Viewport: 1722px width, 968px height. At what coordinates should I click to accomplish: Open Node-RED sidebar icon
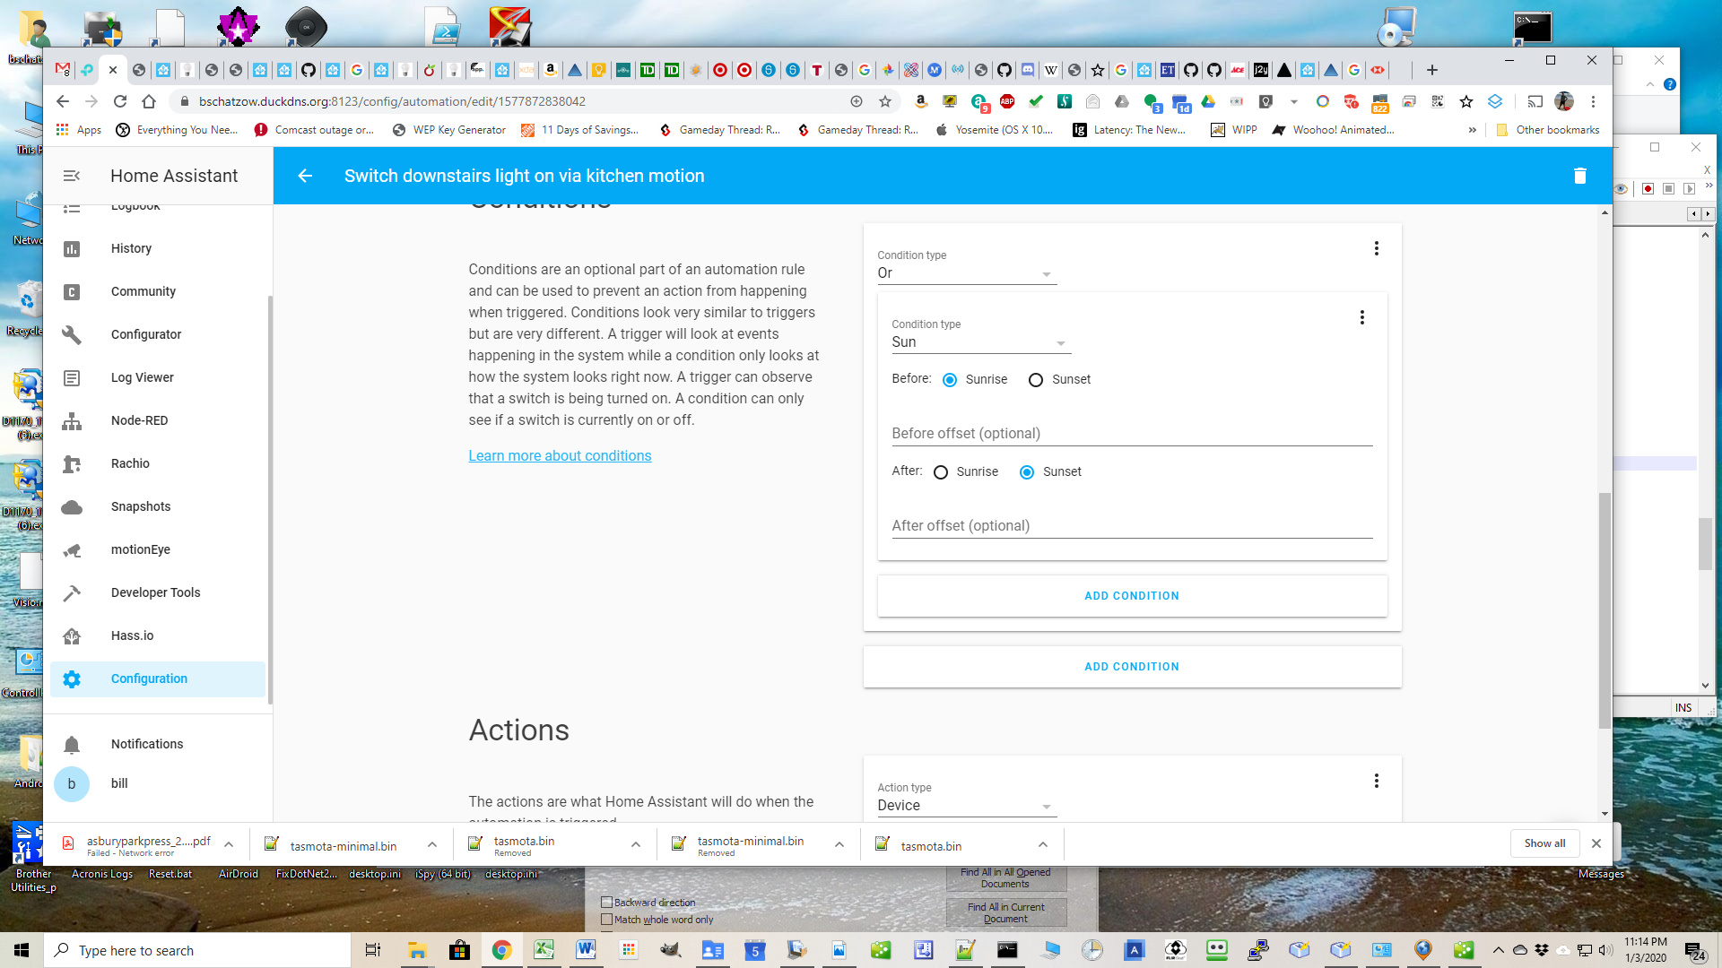pyautogui.click(x=72, y=420)
